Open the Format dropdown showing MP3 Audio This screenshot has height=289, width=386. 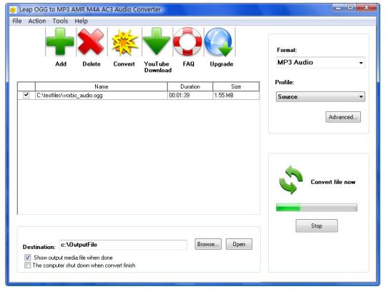coord(320,63)
